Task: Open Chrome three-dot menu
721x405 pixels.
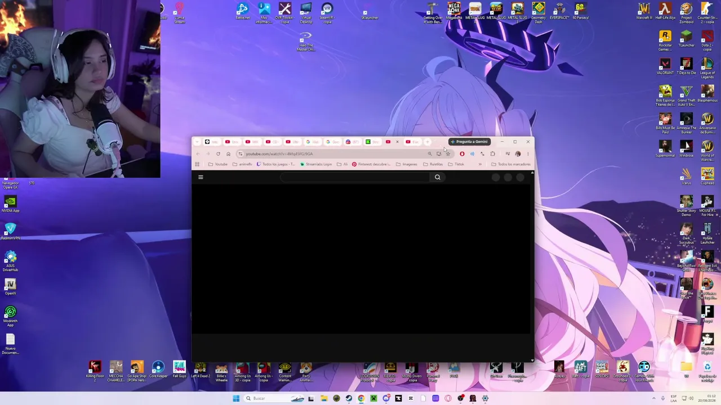Action: click(x=528, y=154)
